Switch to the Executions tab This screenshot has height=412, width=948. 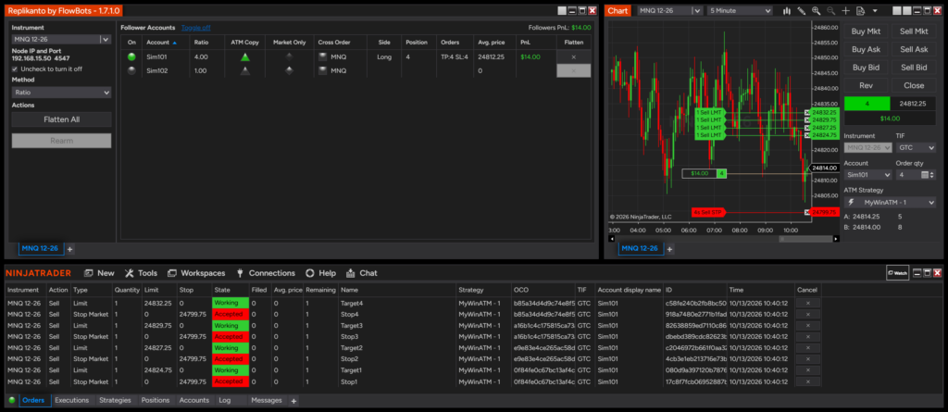pyautogui.click(x=72, y=401)
